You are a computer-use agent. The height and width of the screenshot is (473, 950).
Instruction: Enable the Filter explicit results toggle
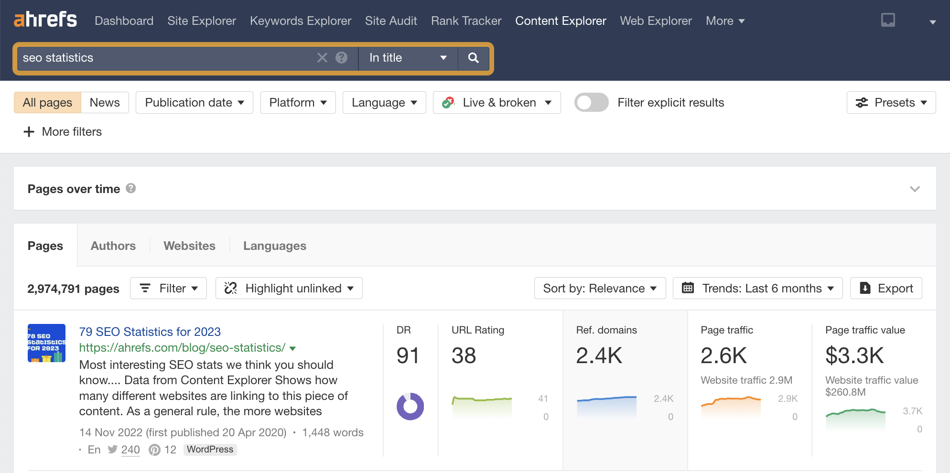coord(591,102)
